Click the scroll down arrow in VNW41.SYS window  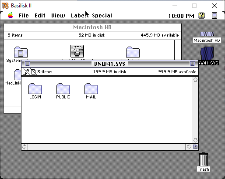[x=195, y=140]
